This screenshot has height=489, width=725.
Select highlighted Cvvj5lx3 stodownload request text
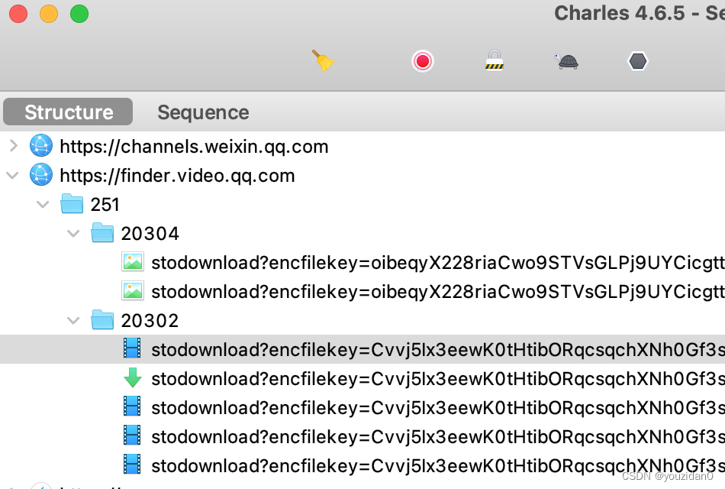(x=438, y=350)
